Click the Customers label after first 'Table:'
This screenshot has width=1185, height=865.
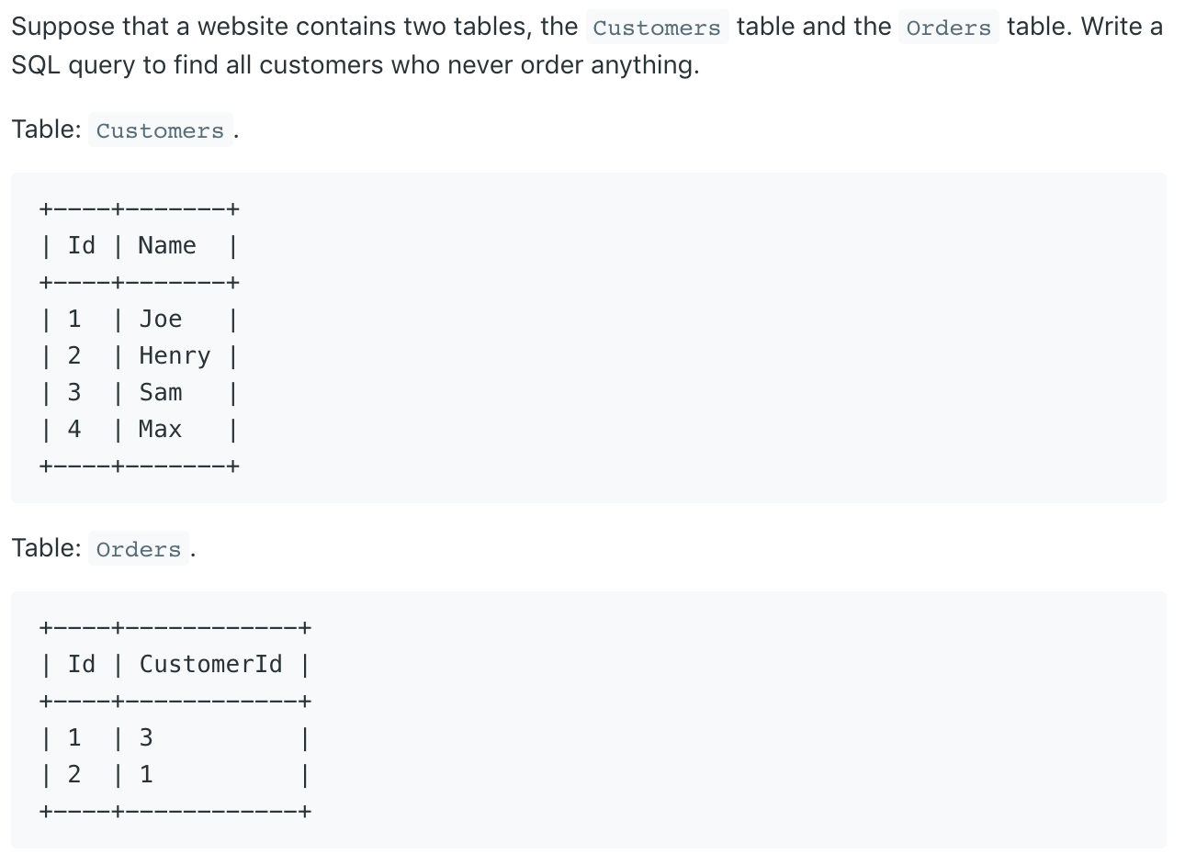pyautogui.click(x=160, y=130)
